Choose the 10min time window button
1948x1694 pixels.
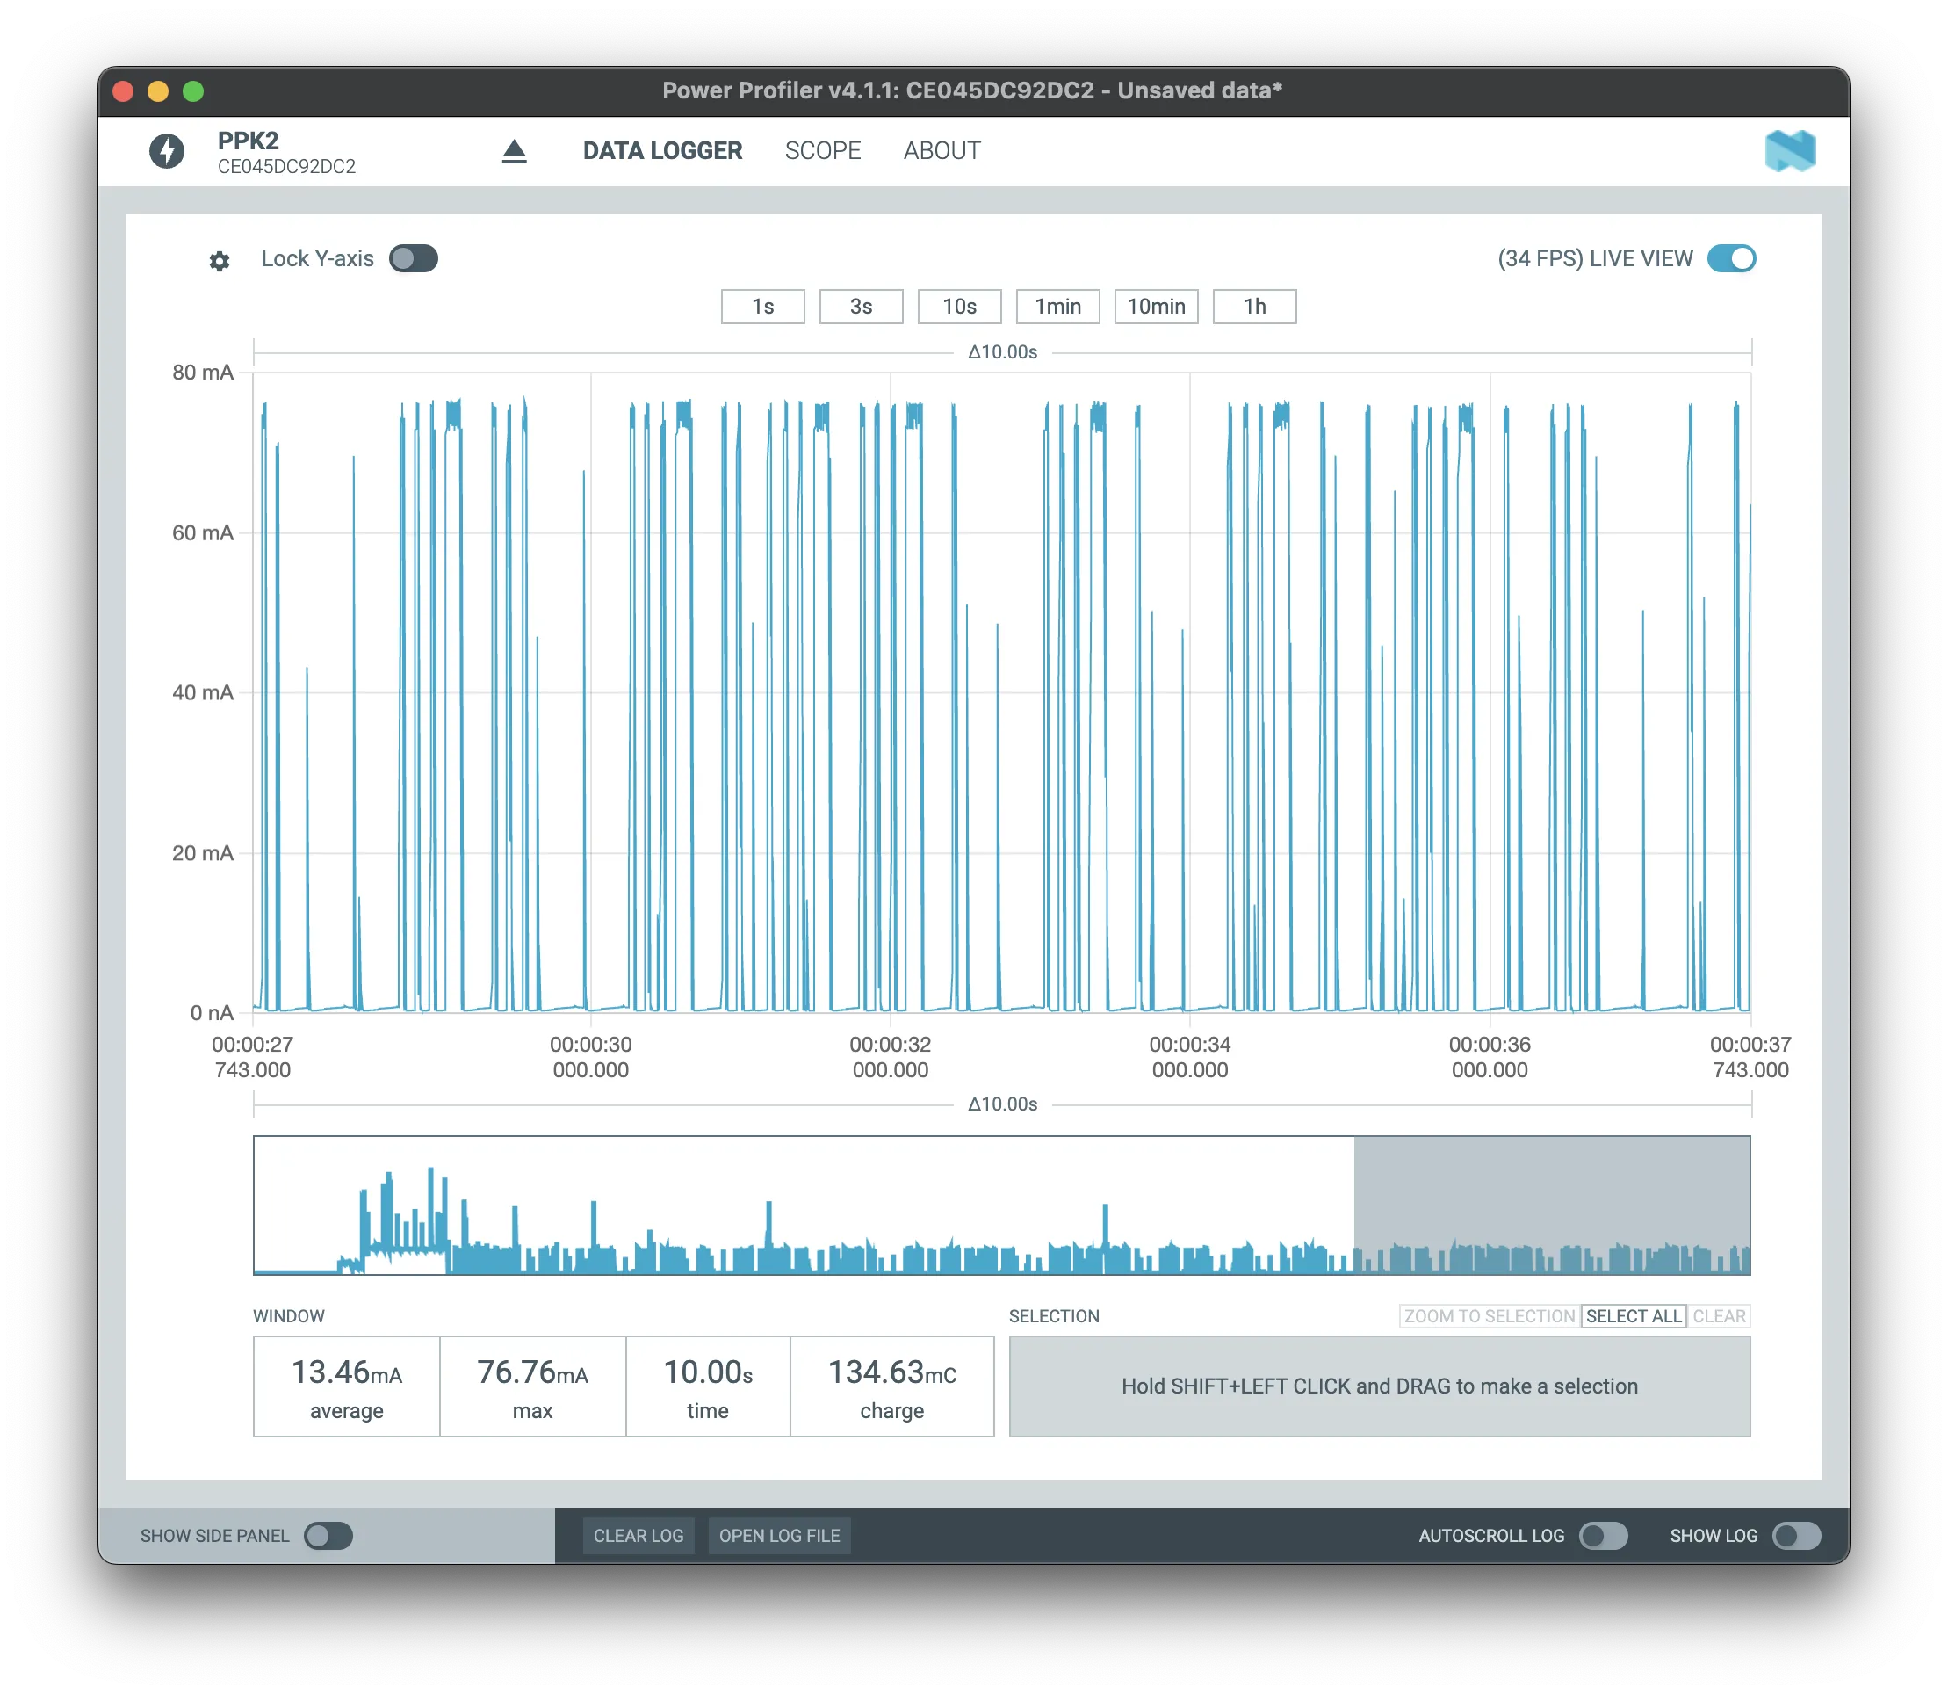coord(1156,307)
